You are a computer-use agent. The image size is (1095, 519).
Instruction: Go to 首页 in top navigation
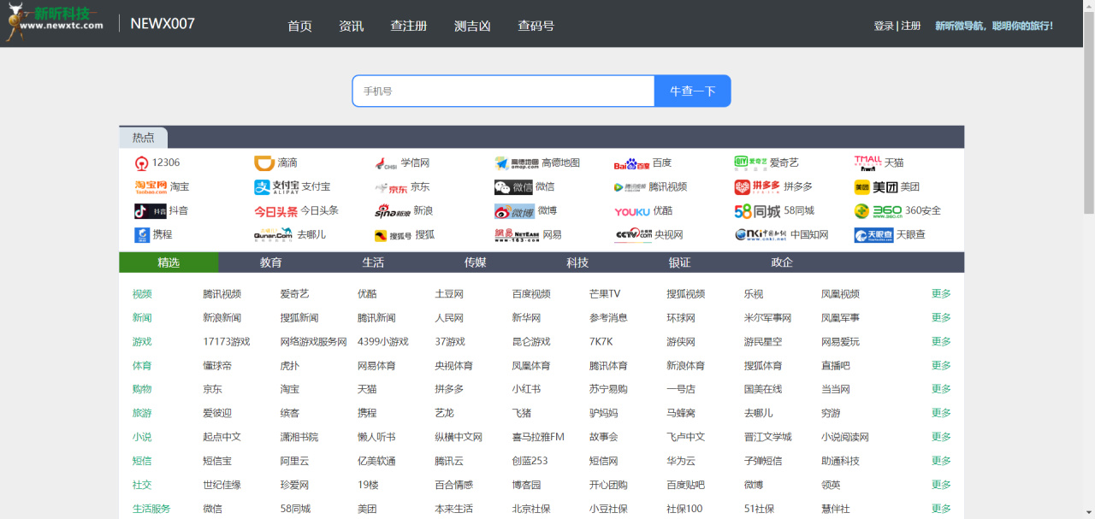(299, 26)
